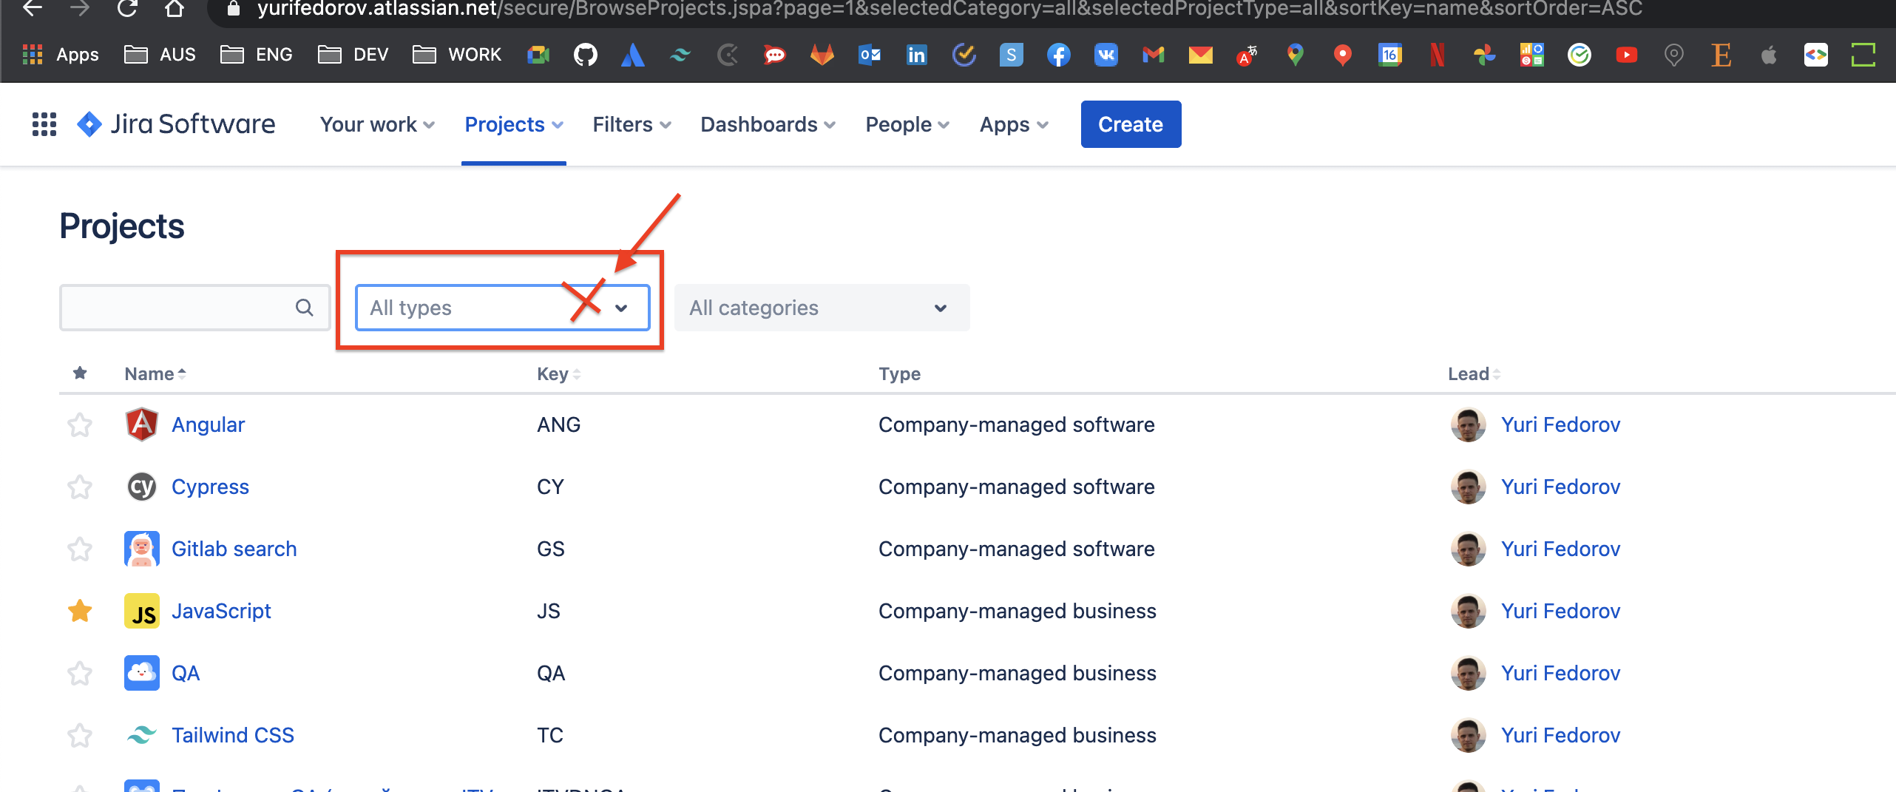The height and width of the screenshot is (792, 1896).
Task: Open the GitLab fox bookmark icon
Action: [822, 55]
